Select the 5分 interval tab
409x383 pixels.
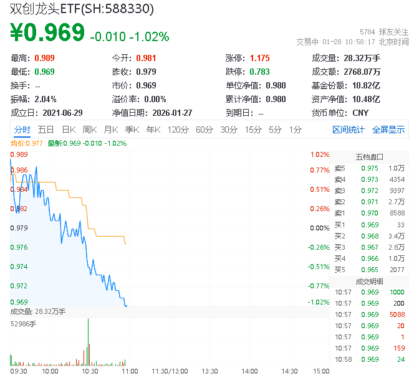pos(275,130)
